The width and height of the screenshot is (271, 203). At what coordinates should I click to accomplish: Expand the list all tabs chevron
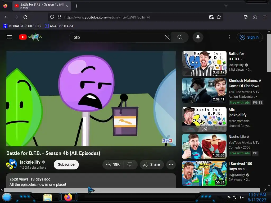pos(226,6)
